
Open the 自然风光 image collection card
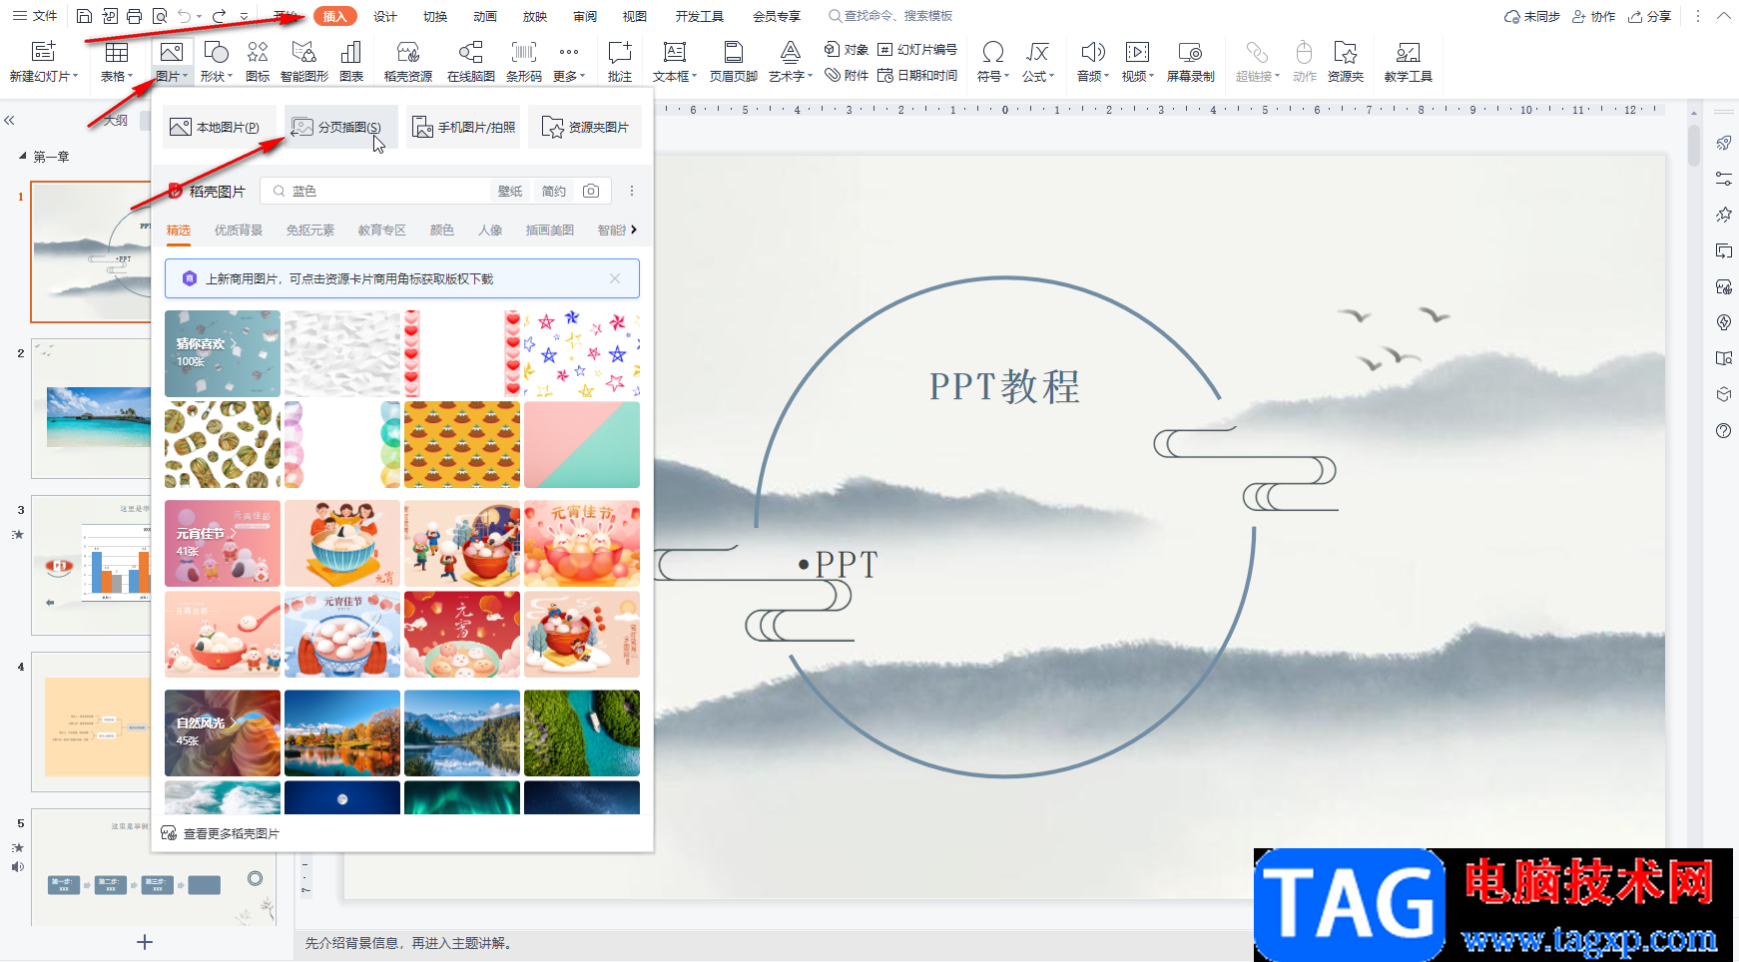point(223,733)
